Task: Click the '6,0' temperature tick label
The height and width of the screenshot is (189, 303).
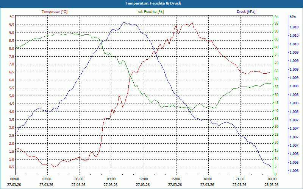Action: coord(12,80)
